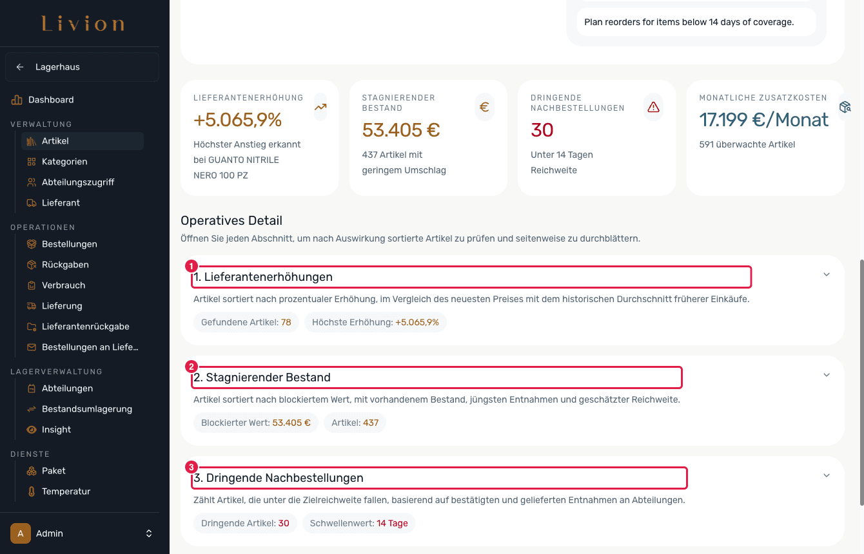
Task: Click the Operatives Detail heading
Action: coord(231,220)
